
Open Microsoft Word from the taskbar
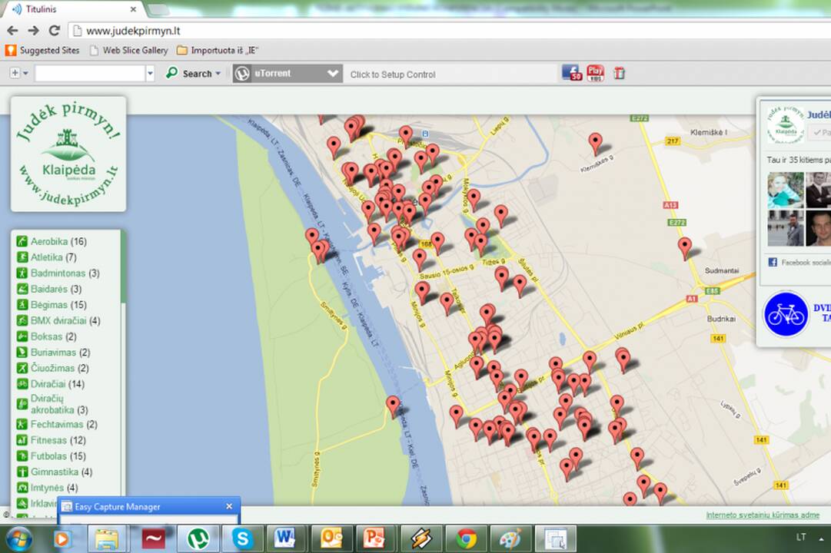coord(286,539)
